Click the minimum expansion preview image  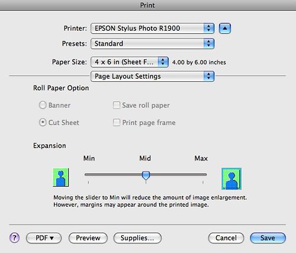[60, 177]
